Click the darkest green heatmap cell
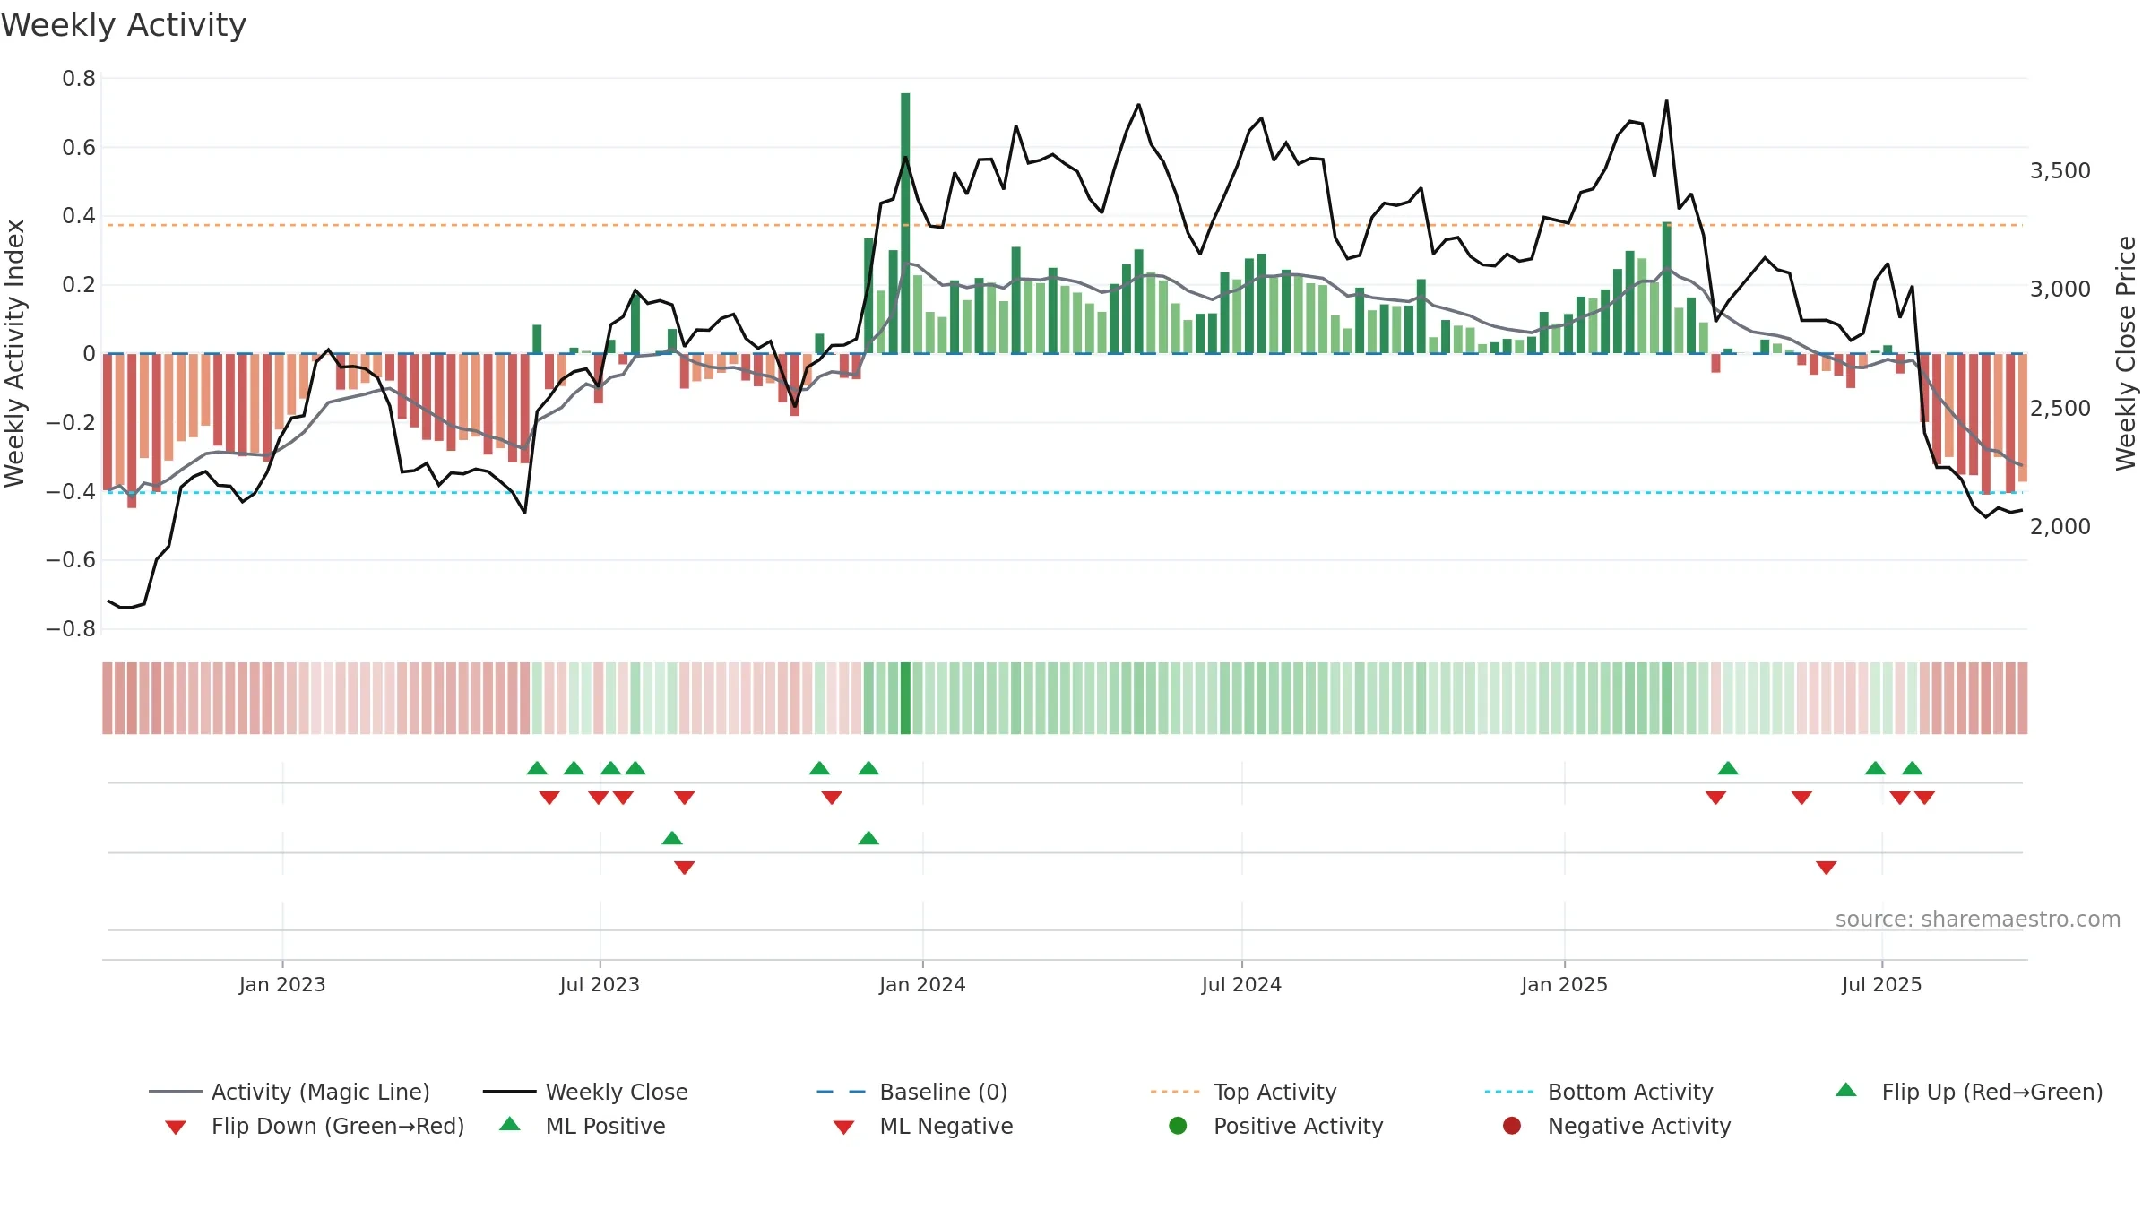The width and height of the screenshot is (2151, 1210). [905, 698]
